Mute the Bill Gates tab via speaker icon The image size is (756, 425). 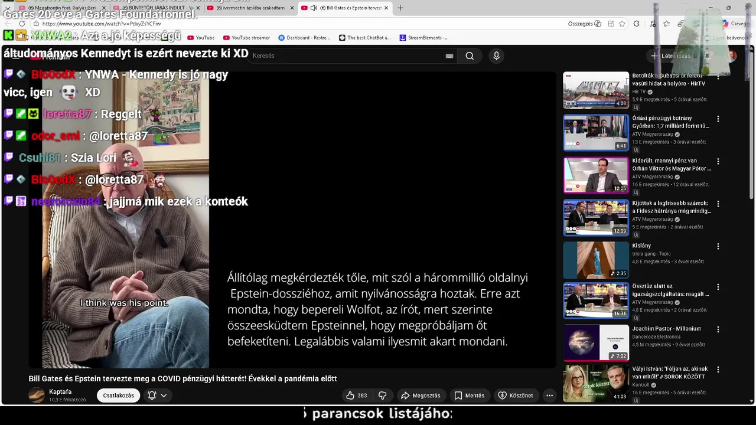pos(314,8)
